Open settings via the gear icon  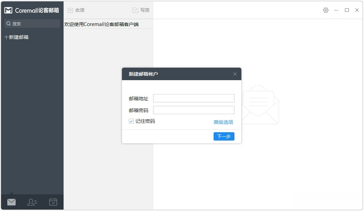[x=326, y=10]
